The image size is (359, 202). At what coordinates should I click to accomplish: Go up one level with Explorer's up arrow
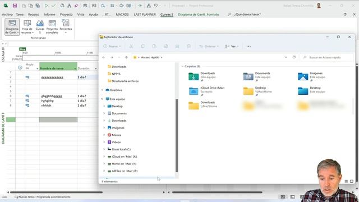pyautogui.click(x=126, y=57)
